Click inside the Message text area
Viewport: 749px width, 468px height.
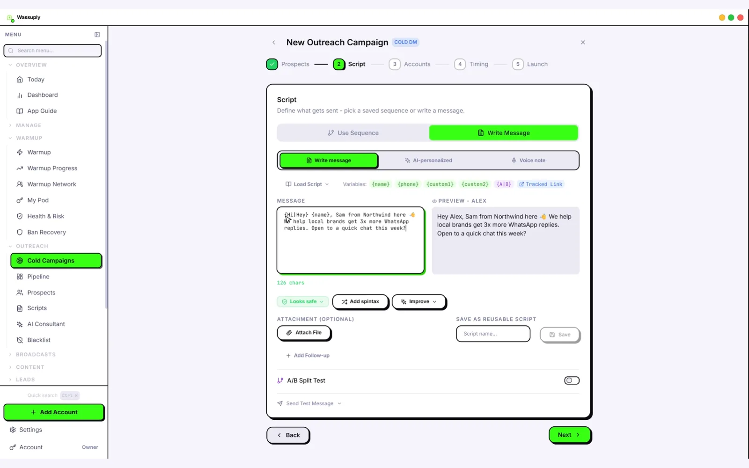click(351, 241)
